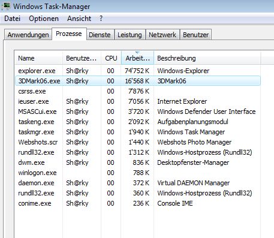Click the Virtual DAEMON Manager description
Viewport: 274px width, 238px height.
(x=194, y=183)
